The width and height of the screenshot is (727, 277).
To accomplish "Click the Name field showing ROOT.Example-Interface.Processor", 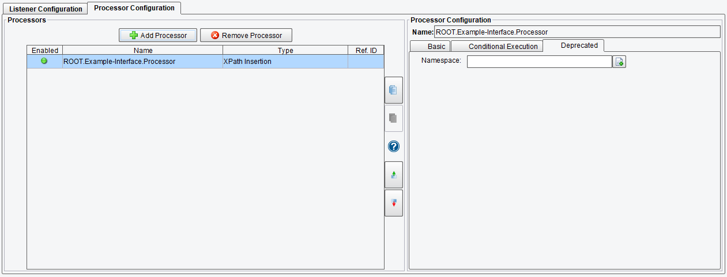I will [577, 32].
